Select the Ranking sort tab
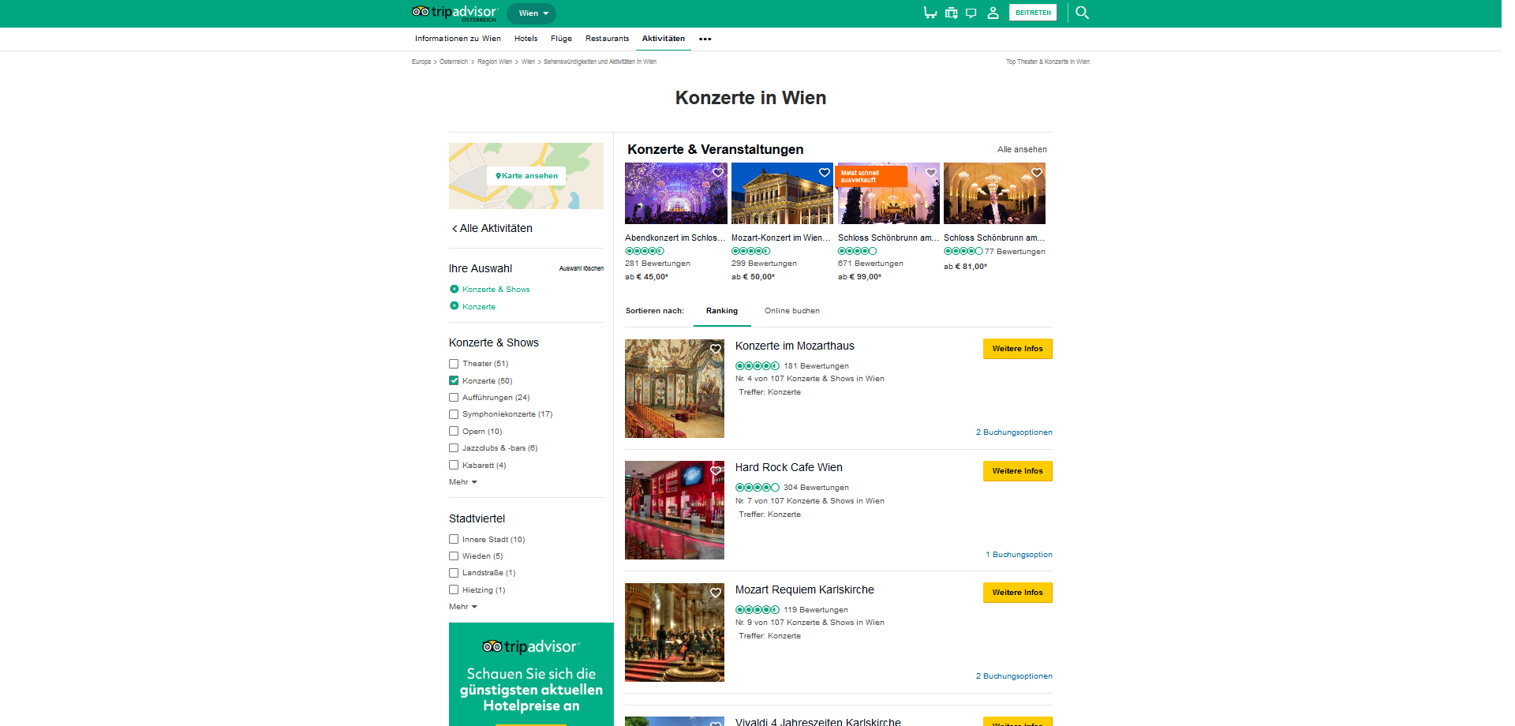1515x726 pixels. (722, 311)
